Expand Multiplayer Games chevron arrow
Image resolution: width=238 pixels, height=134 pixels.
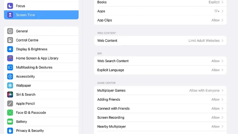point(222,90)
